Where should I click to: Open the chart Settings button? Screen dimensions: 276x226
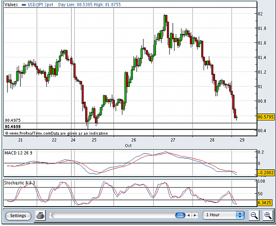pyautogui.click(x=18, y=215)
